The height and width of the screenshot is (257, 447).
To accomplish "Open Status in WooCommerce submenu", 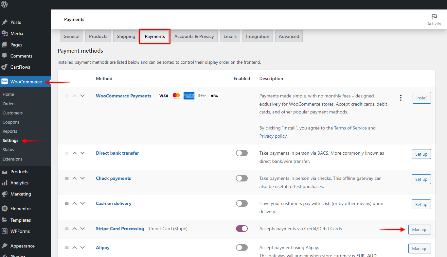I will pos(9,149).
